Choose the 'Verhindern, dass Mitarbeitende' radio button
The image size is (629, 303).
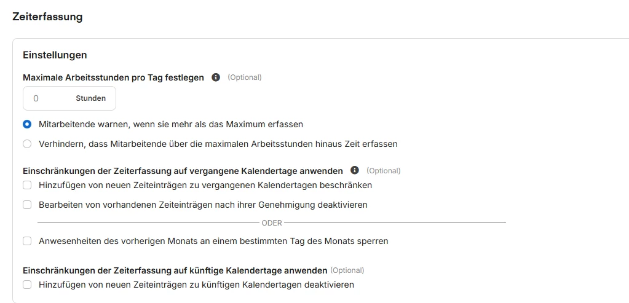coord(27,144)
